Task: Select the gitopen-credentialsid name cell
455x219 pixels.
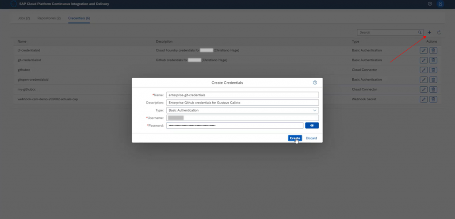Action: pyautogui.click(x=33, y=80)
